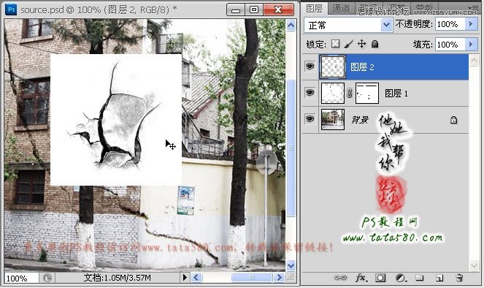Click the link layers icon at panel bottom
The image size is (484, 288).
tap(340, 278)
